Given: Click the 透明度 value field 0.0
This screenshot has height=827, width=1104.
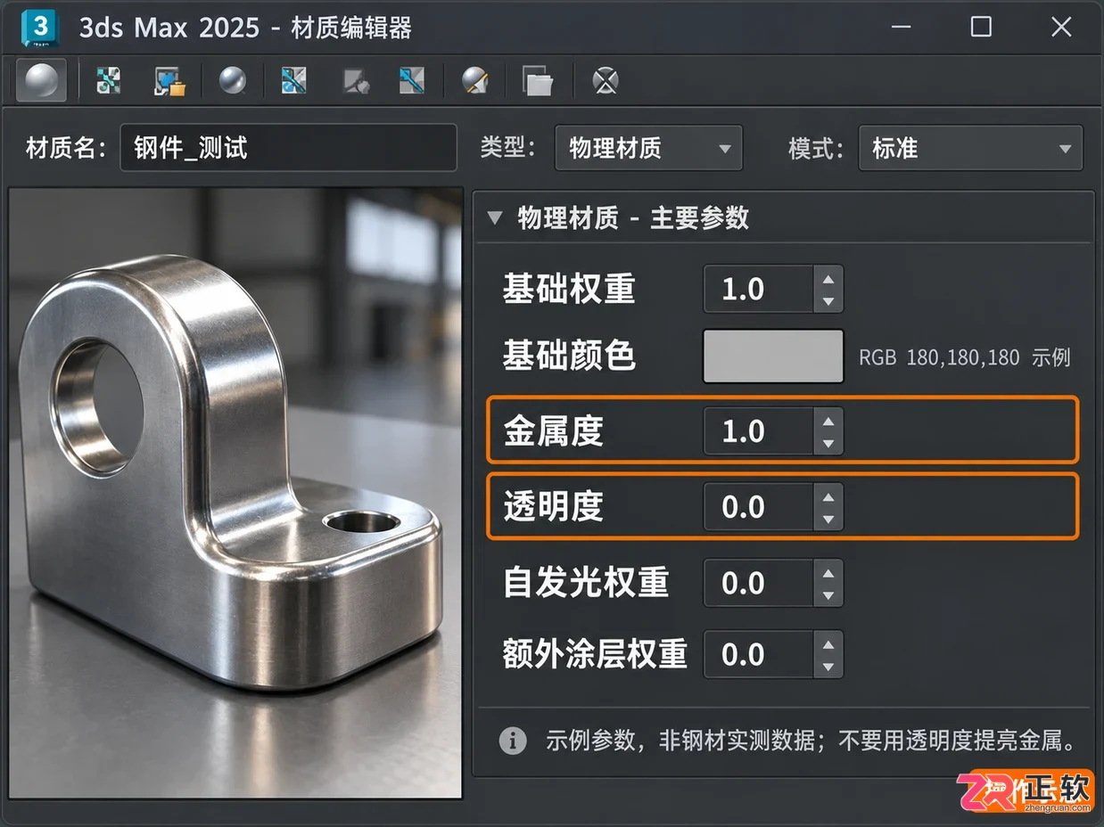Looking at the screenshot, I should [759, 507].
